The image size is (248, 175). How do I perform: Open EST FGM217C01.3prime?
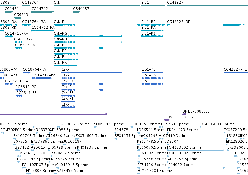point(154,171)
